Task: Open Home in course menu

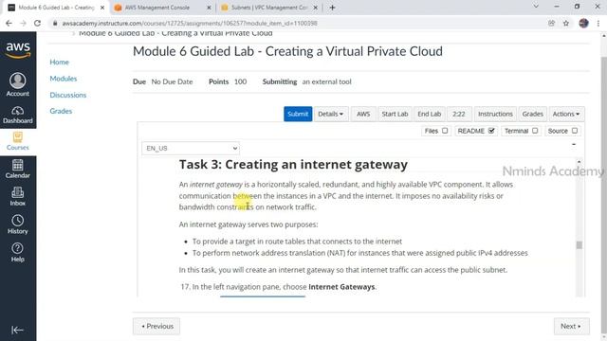Action: 59,62
